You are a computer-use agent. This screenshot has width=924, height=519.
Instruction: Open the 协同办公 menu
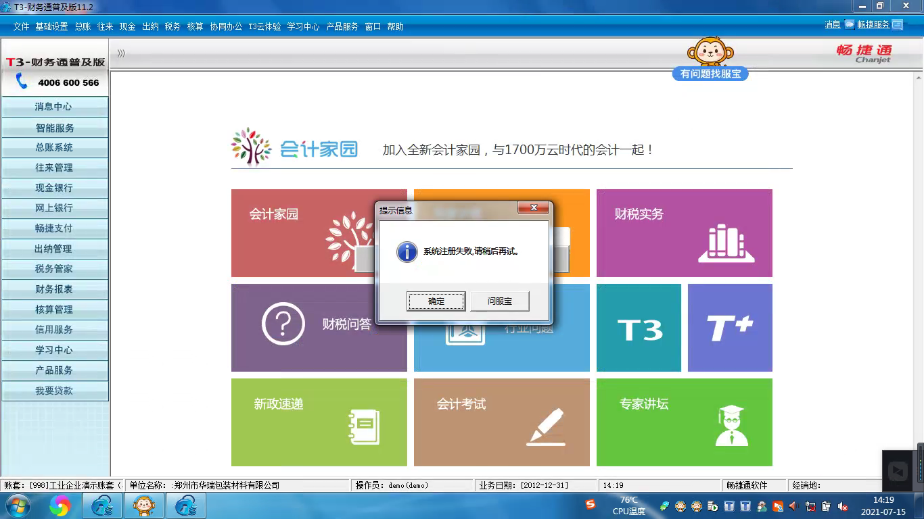click(226, 26)
